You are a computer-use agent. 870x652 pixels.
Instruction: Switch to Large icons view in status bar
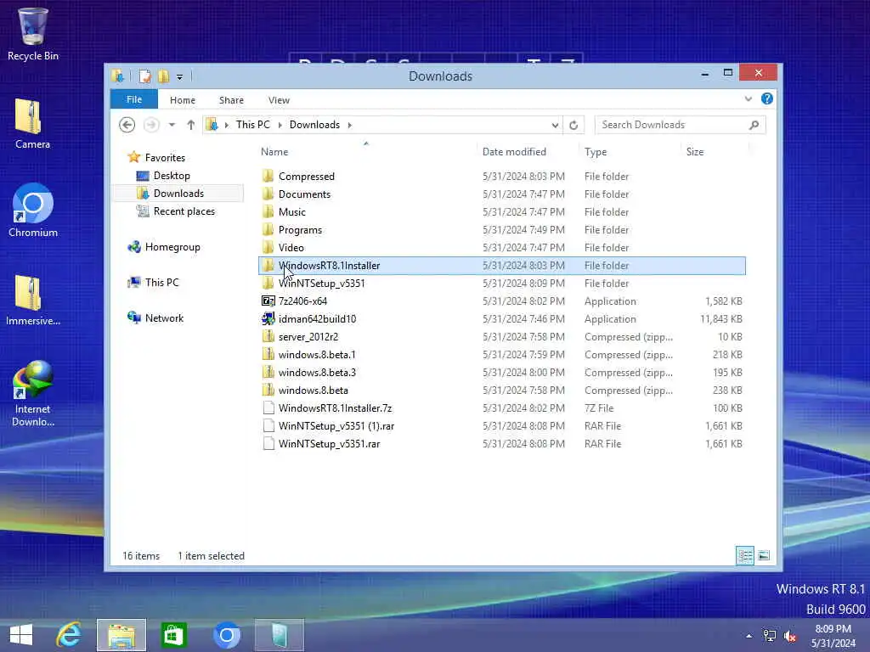click(764, 555)
